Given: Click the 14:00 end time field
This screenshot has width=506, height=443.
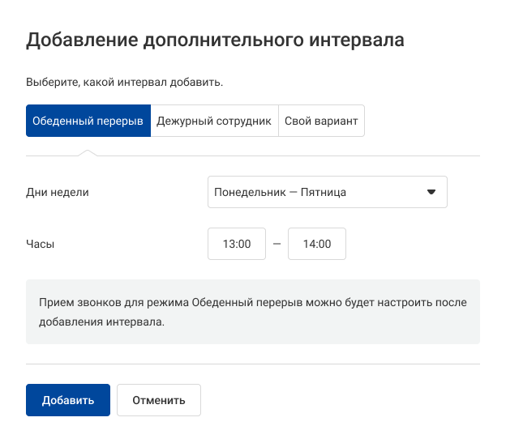Looking at the screenshot, I should pyautogui.click(x=317, y=244).
